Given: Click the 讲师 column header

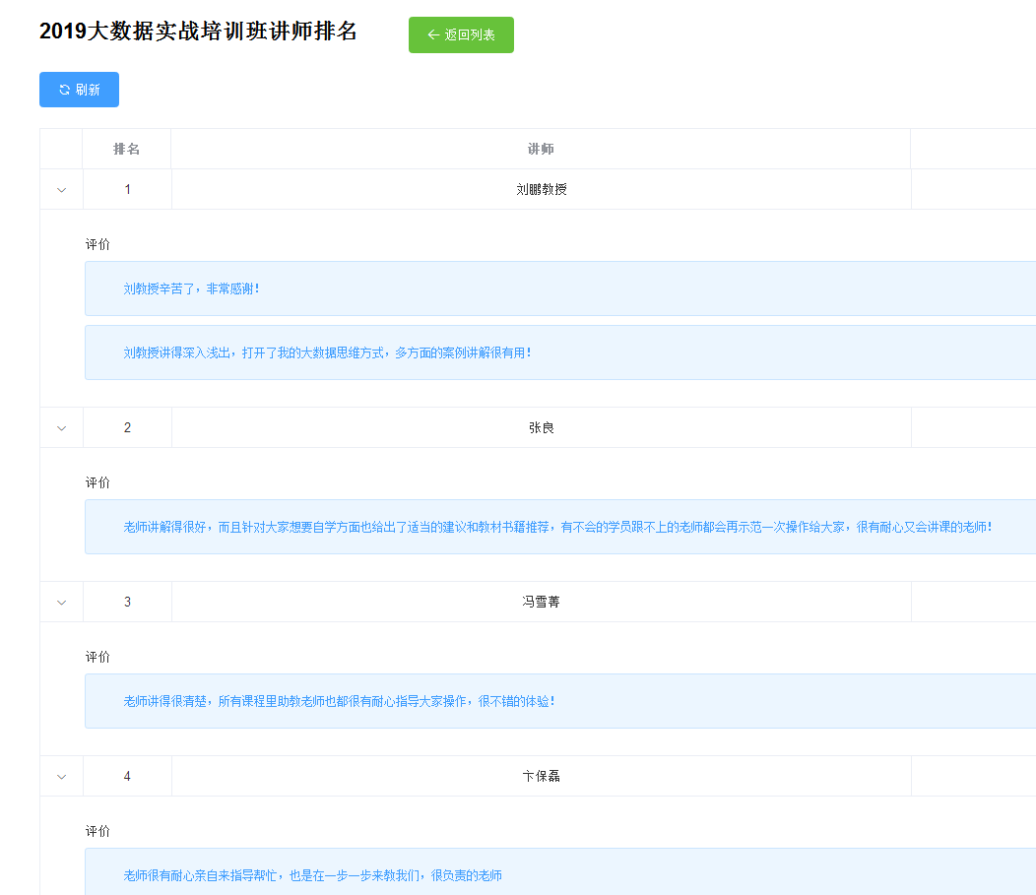Looking at the screenshot, I should (541, 149).
